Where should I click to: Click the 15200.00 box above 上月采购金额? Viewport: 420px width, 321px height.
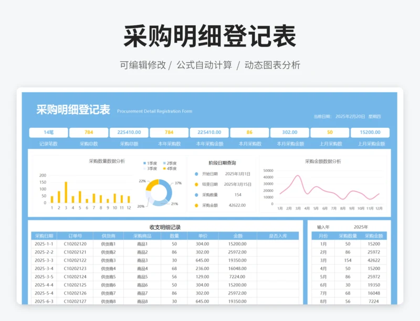click(x=370, y=132)
